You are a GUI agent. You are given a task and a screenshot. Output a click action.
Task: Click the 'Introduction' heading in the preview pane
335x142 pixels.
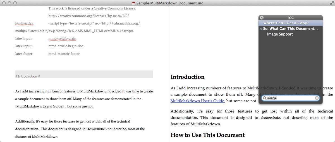pyautogui.click(x=188, y=77)
